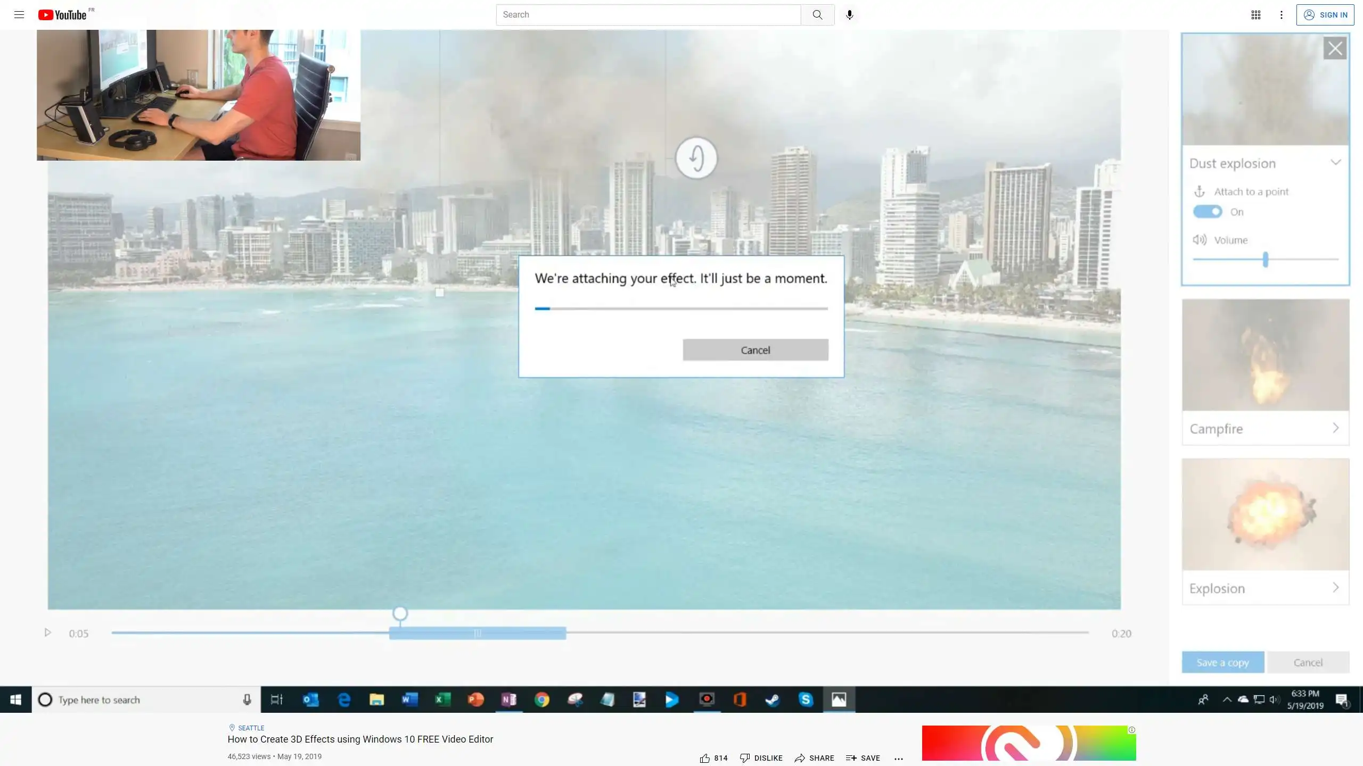Open YouTube settings three-dot menu
This screenshot has height=766, width=1363.
pos(1282,15)
